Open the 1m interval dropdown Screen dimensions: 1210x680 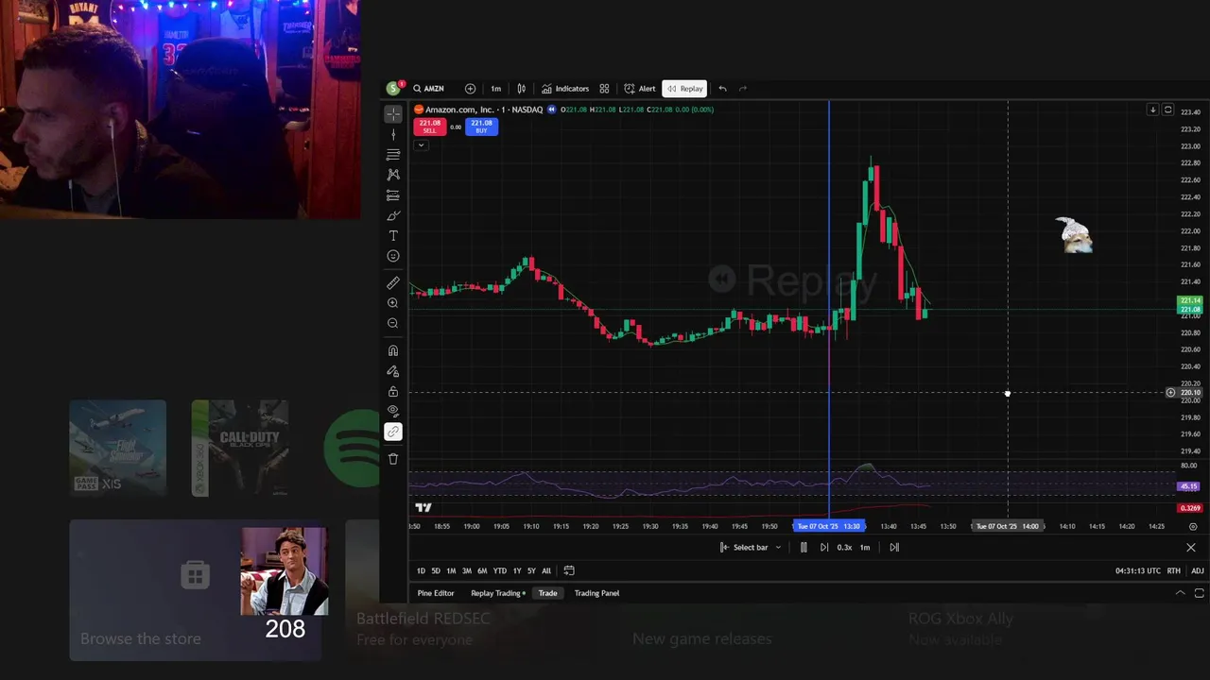(x=495, y=89)
